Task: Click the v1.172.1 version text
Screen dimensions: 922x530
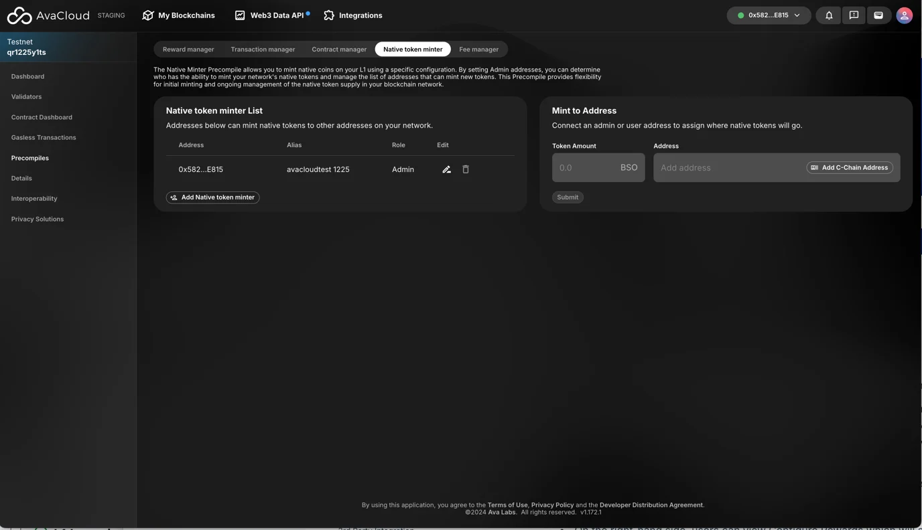Action: 591,513
